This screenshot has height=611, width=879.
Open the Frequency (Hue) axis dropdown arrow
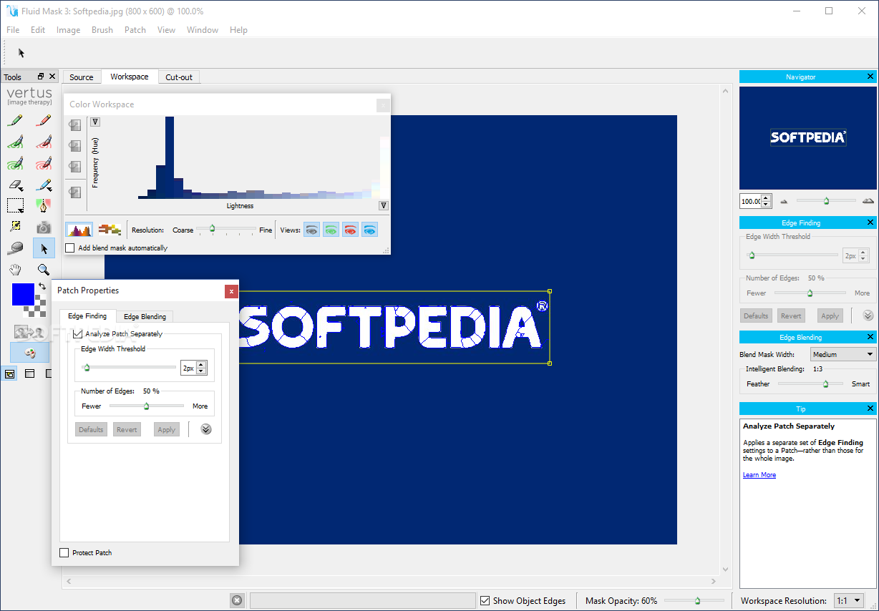pyautogui.click(x=95, y=122)
